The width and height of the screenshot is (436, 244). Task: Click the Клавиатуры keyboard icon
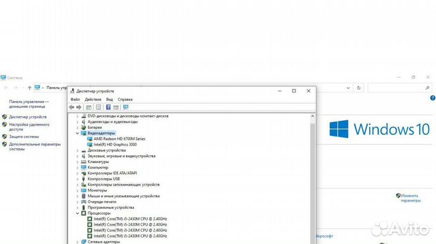84,162
